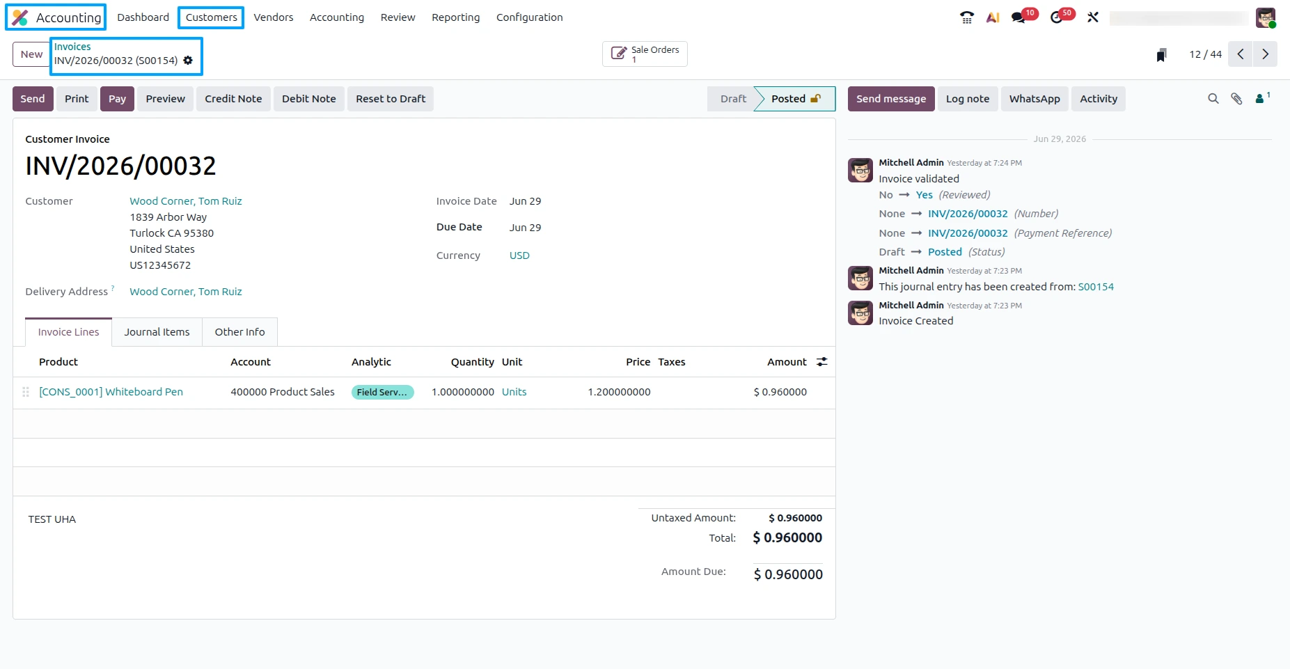The height and width of the screenshot is (669, 1290).
Task: Open the Whiteboard Pen product link
Action: pos(111,392)
